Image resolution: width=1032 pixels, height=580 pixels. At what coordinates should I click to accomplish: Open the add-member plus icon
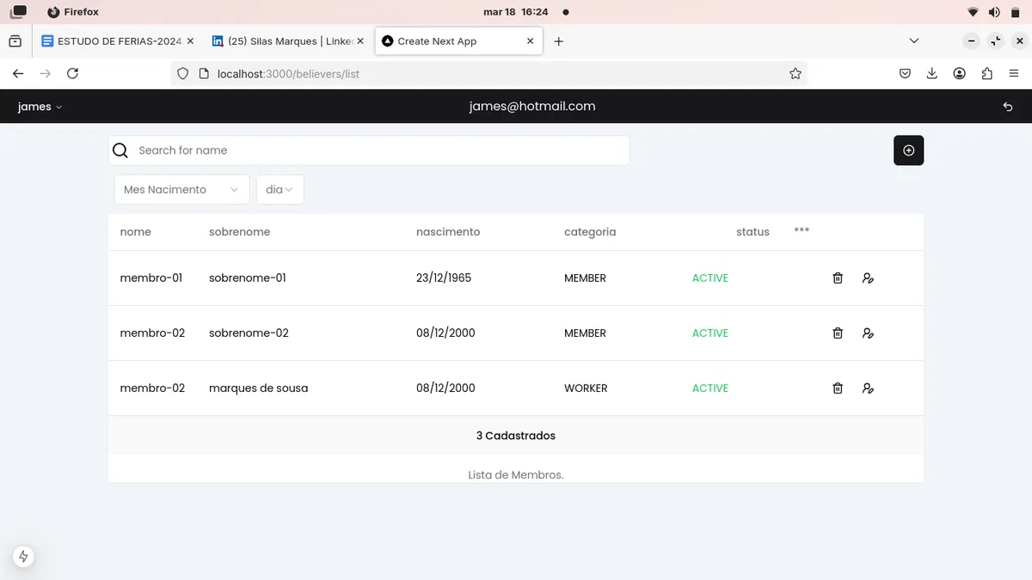pyautogui.click(x=908, y=150)
